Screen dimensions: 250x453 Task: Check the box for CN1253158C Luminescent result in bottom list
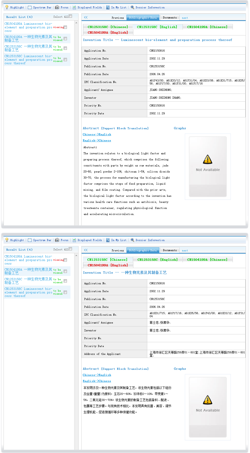[65, 292]
